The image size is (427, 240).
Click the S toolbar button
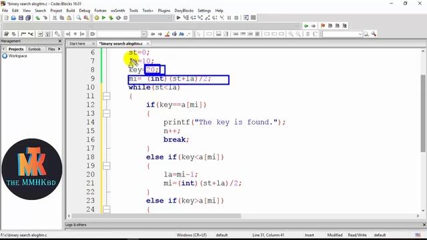coord(308,34)
